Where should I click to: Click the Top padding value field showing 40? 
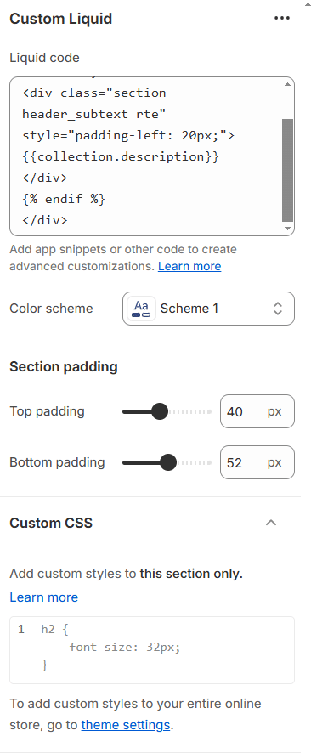[x=257, y=411]
